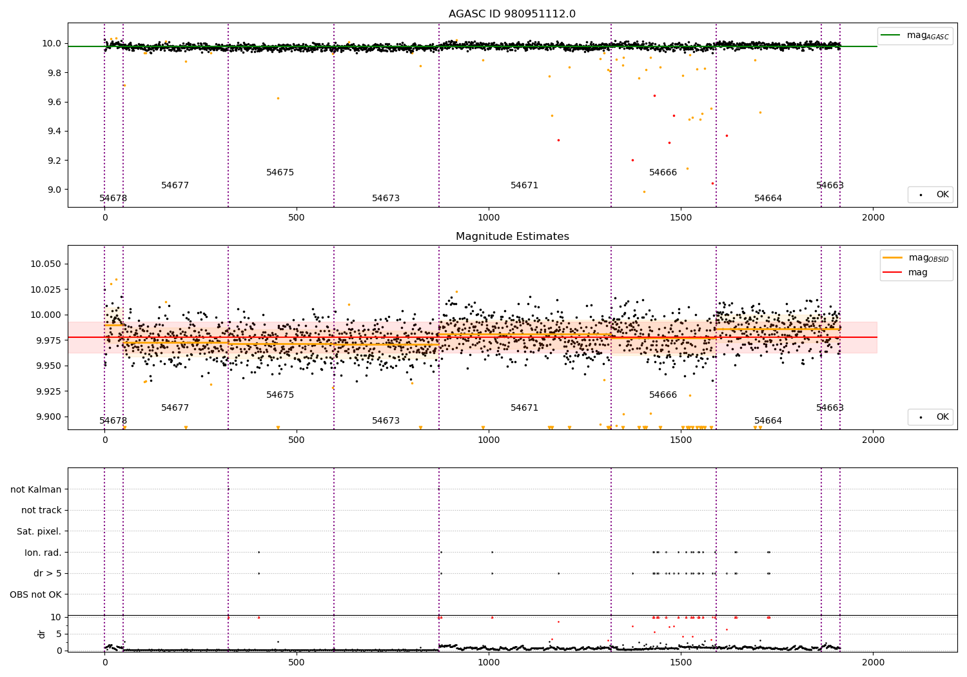Click the rotated 'dr' y-axis label
This screenshot has width=967, height=677.
coord(42,634)
